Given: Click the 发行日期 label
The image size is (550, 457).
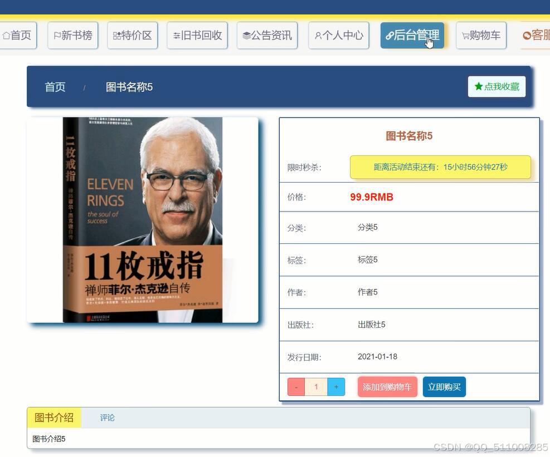Looking at the screenshot, I should click(x=304, y=357).
